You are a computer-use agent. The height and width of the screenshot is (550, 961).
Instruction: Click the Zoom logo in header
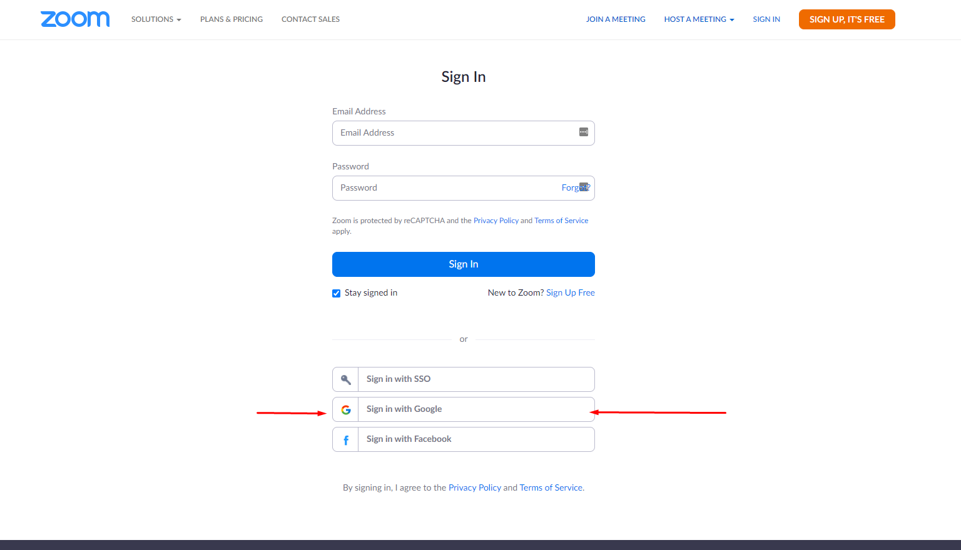click(x=75, y=19)
